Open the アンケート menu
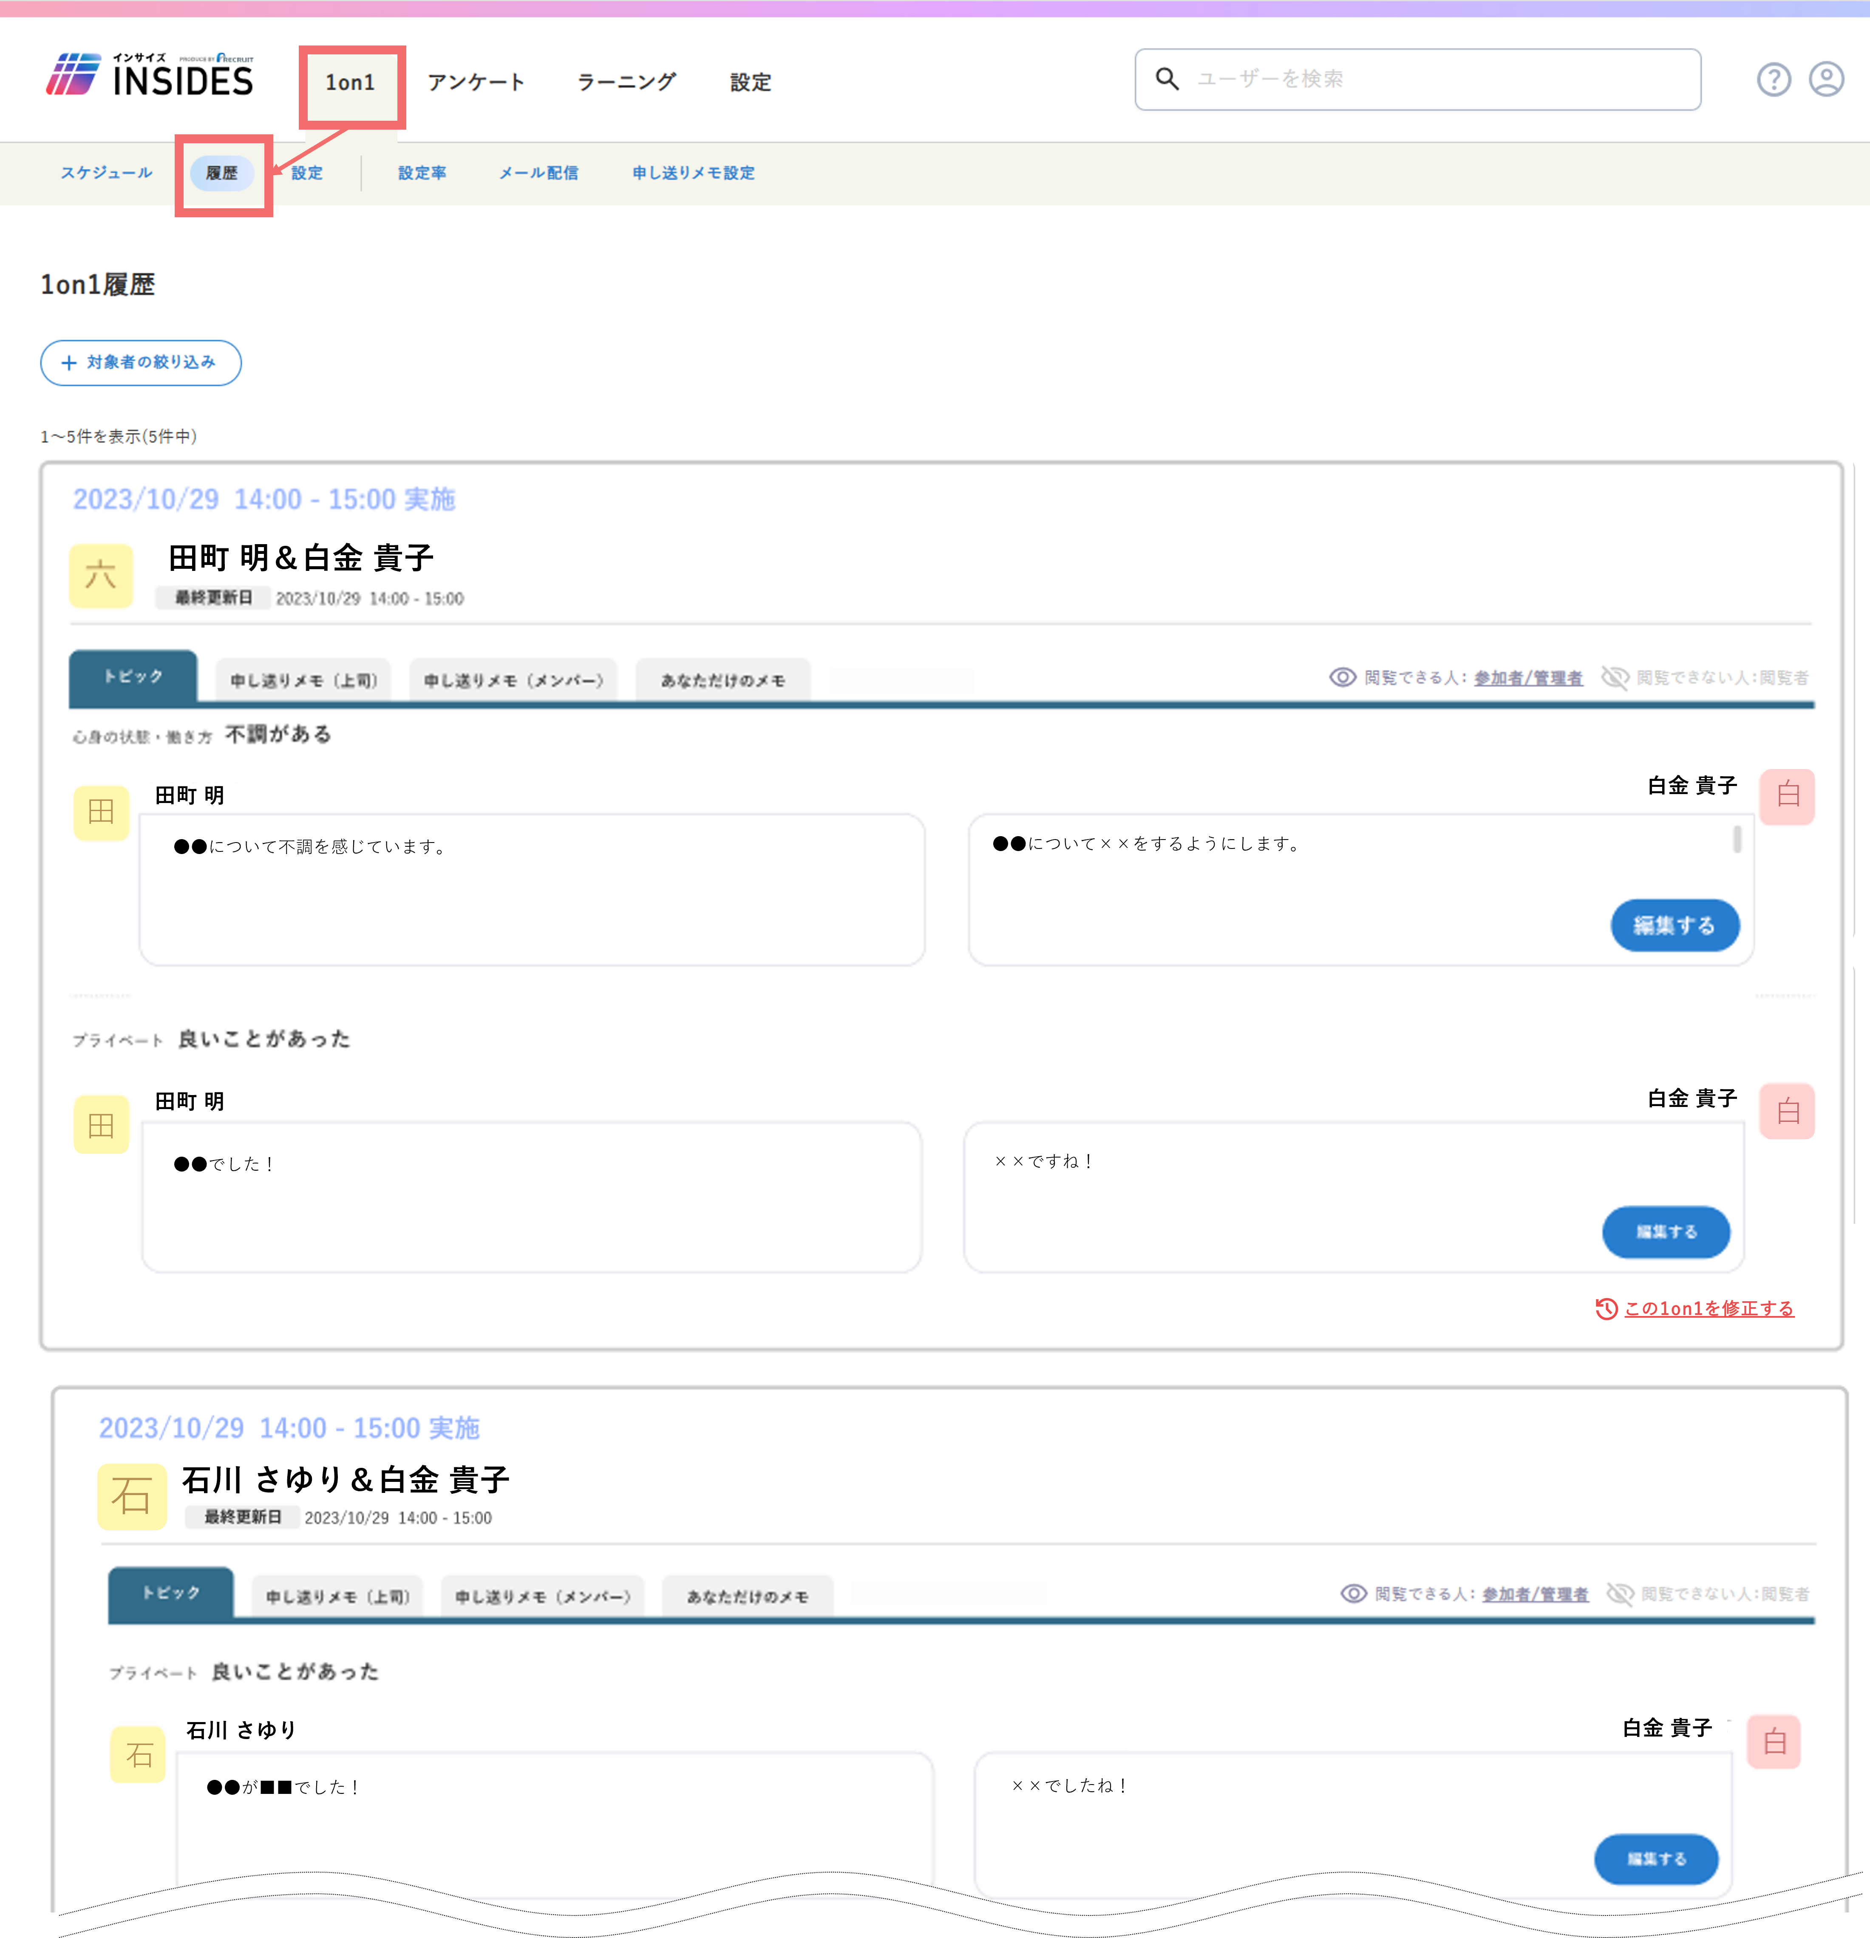The height and width of the screenshot is (1938, 1870). (476, 82)
